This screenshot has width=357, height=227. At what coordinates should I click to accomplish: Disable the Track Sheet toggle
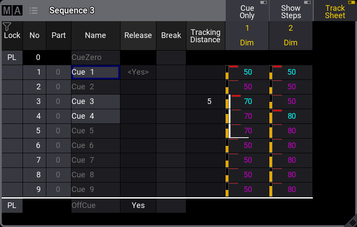(x=335, y=11)
